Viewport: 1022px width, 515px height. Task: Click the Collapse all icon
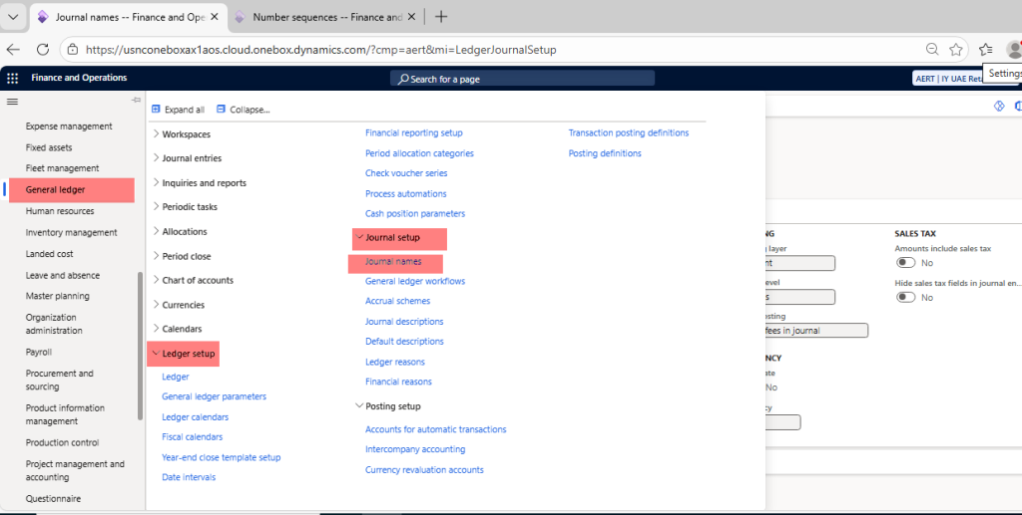221,110
